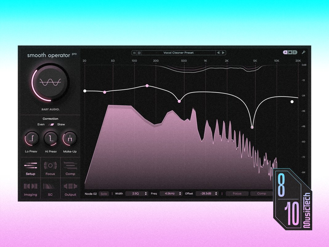
Task: Select the white node near 17 kHz
Action: (x=292, y=102)
